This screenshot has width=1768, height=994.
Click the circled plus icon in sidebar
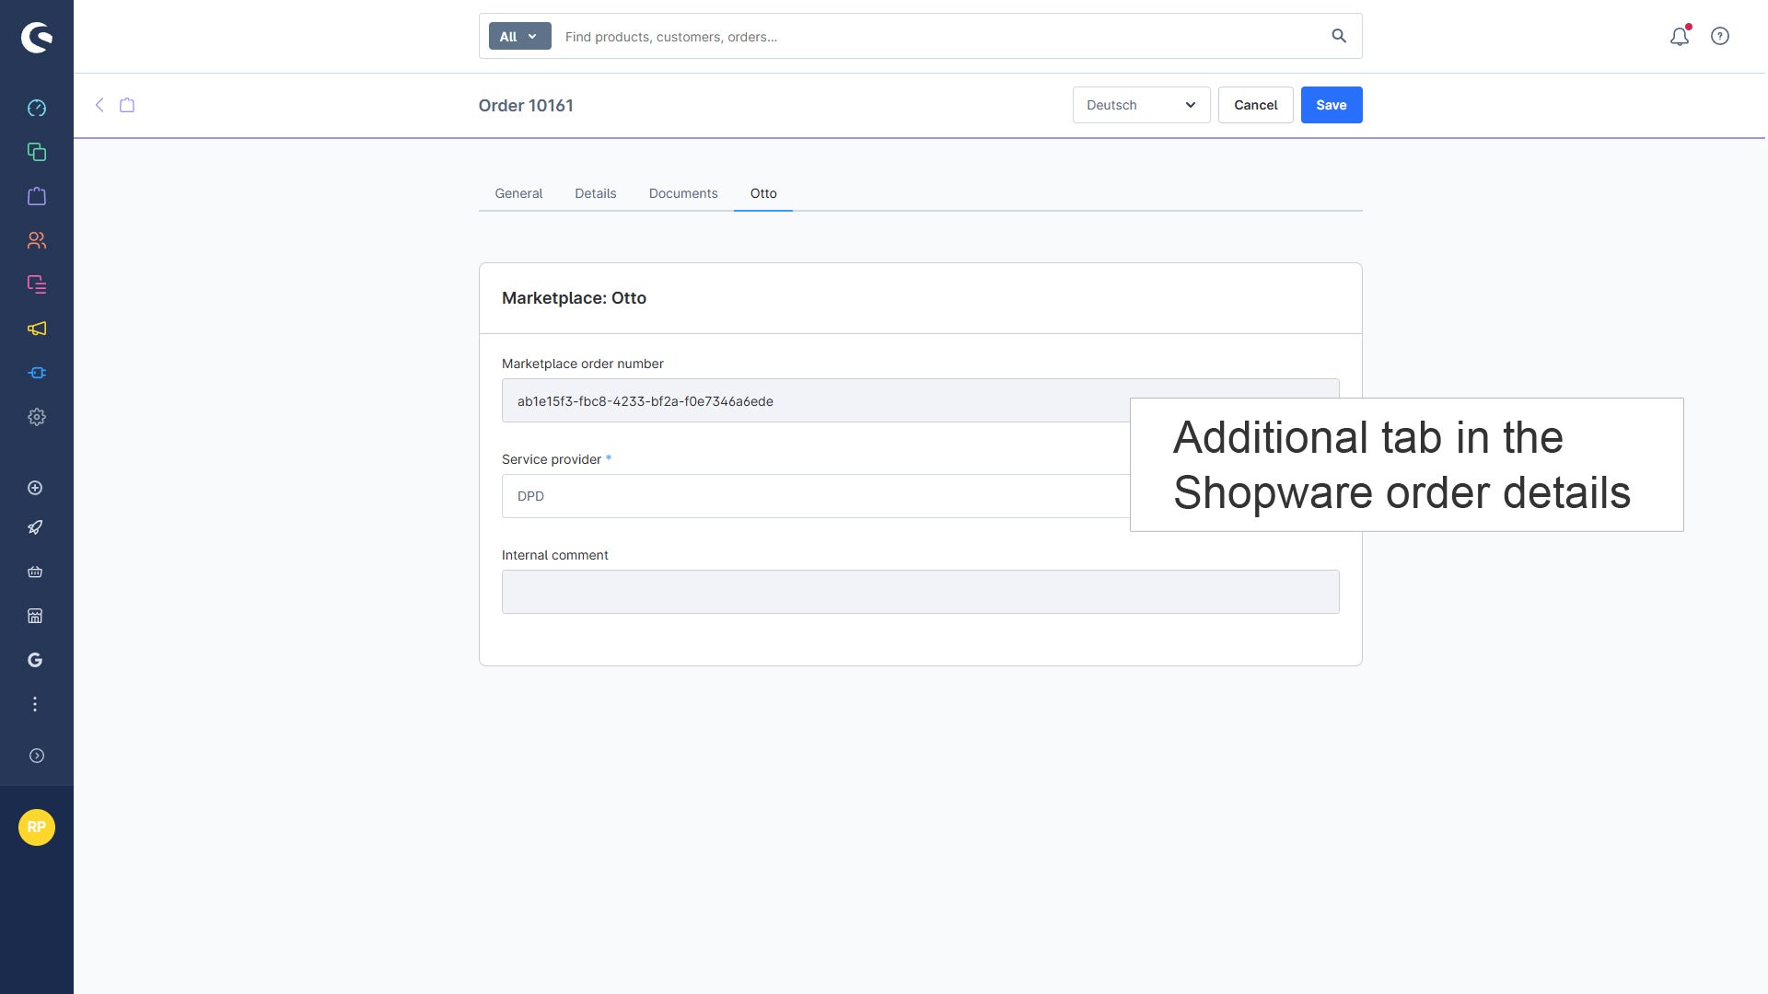[x=35, y=488]
